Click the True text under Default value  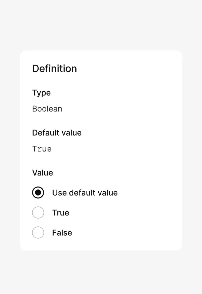pos(42,149)
